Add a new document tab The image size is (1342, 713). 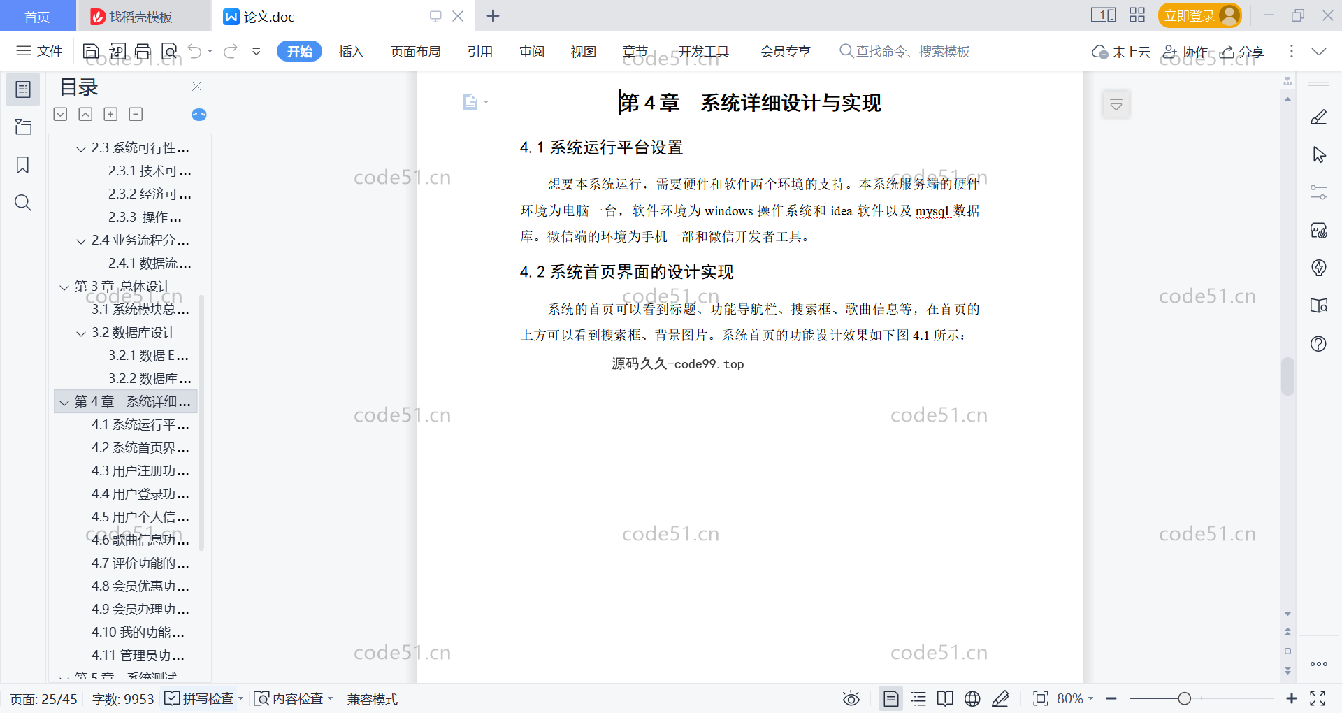pos(493,15)
